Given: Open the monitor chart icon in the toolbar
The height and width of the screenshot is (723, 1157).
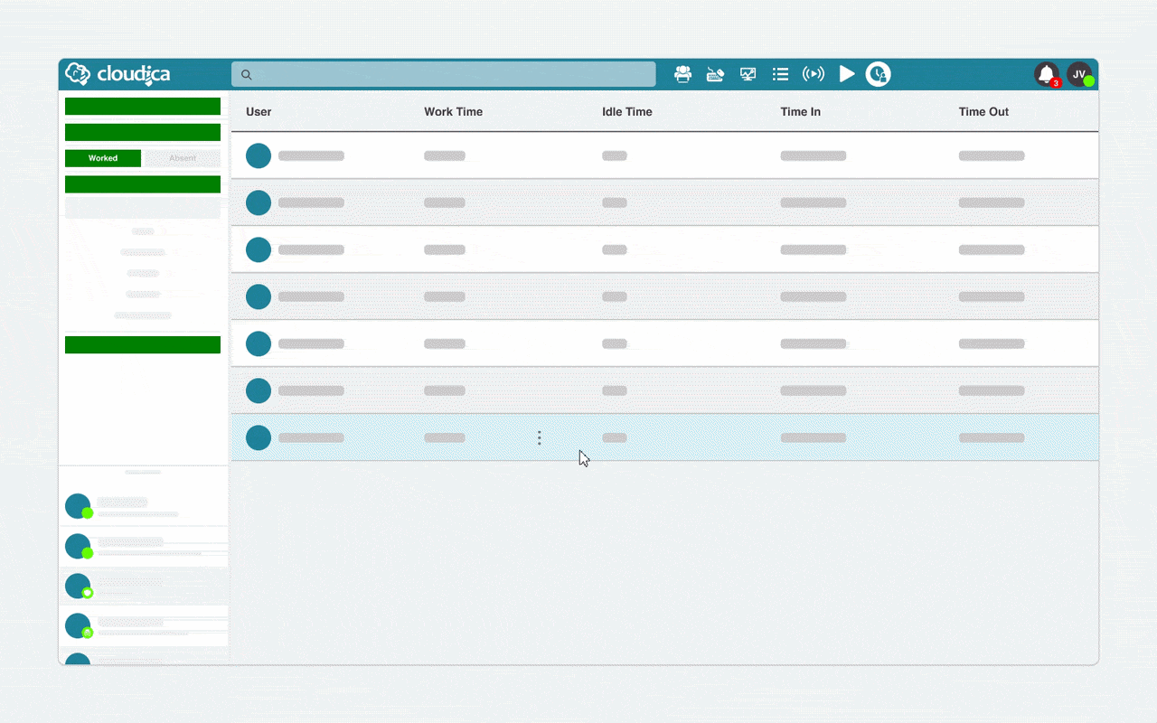Looking at the screenshot, I should [x=748, y=74].
